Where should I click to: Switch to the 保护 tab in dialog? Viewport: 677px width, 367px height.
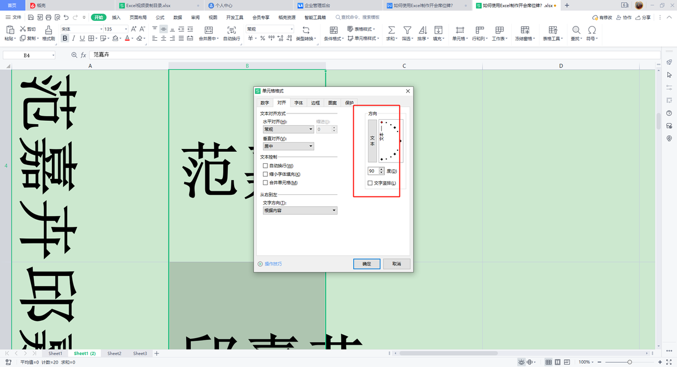coord(349,103)
